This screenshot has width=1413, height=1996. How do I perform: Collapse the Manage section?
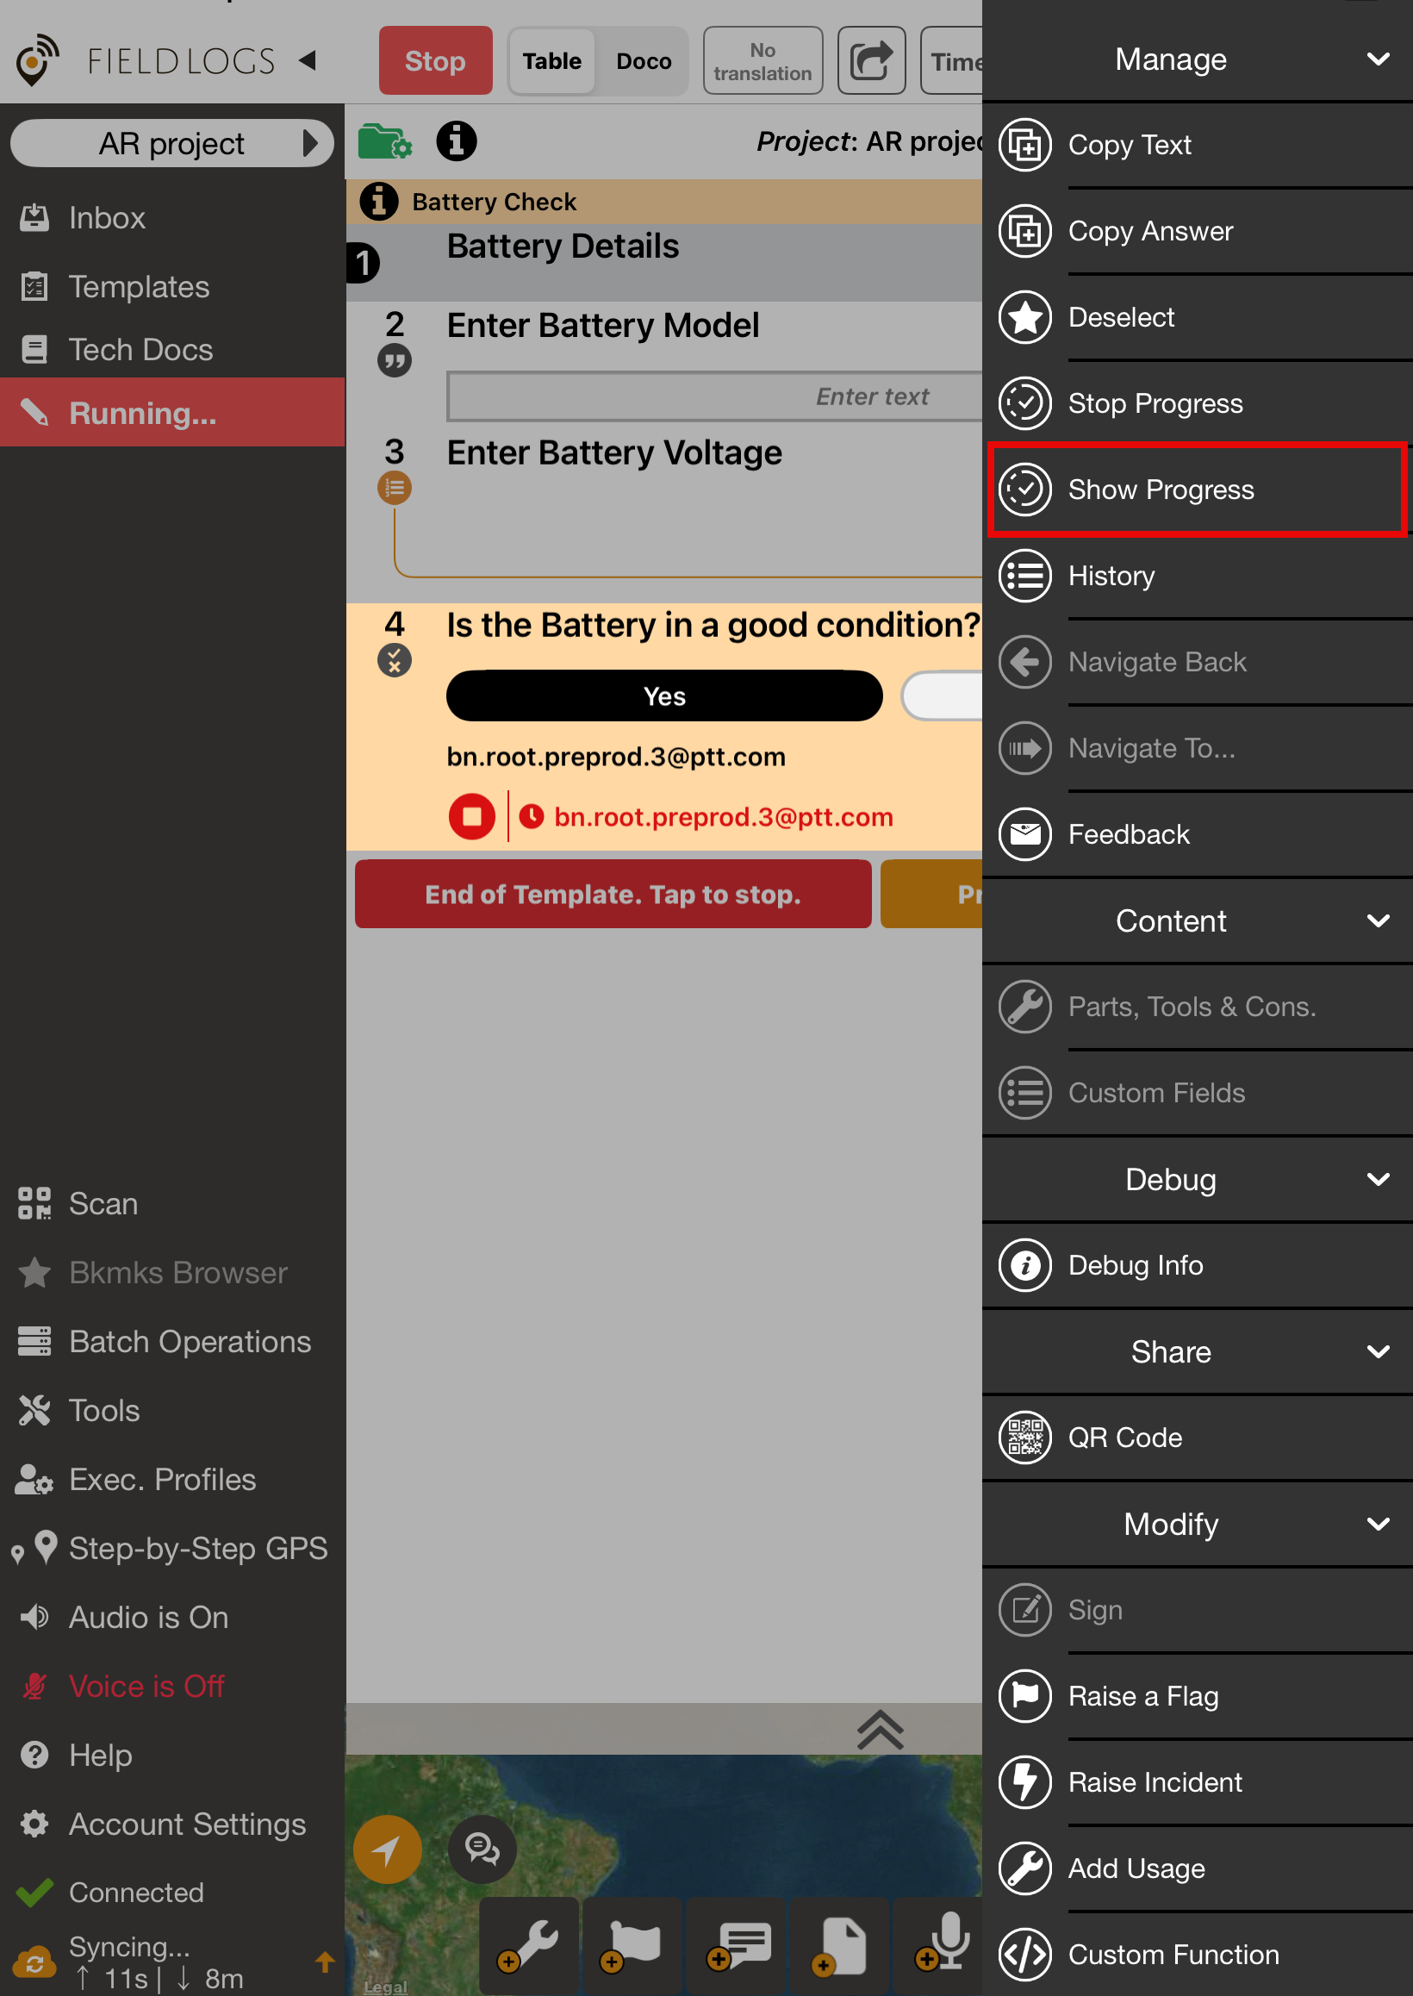click(x=1378, y=59)
